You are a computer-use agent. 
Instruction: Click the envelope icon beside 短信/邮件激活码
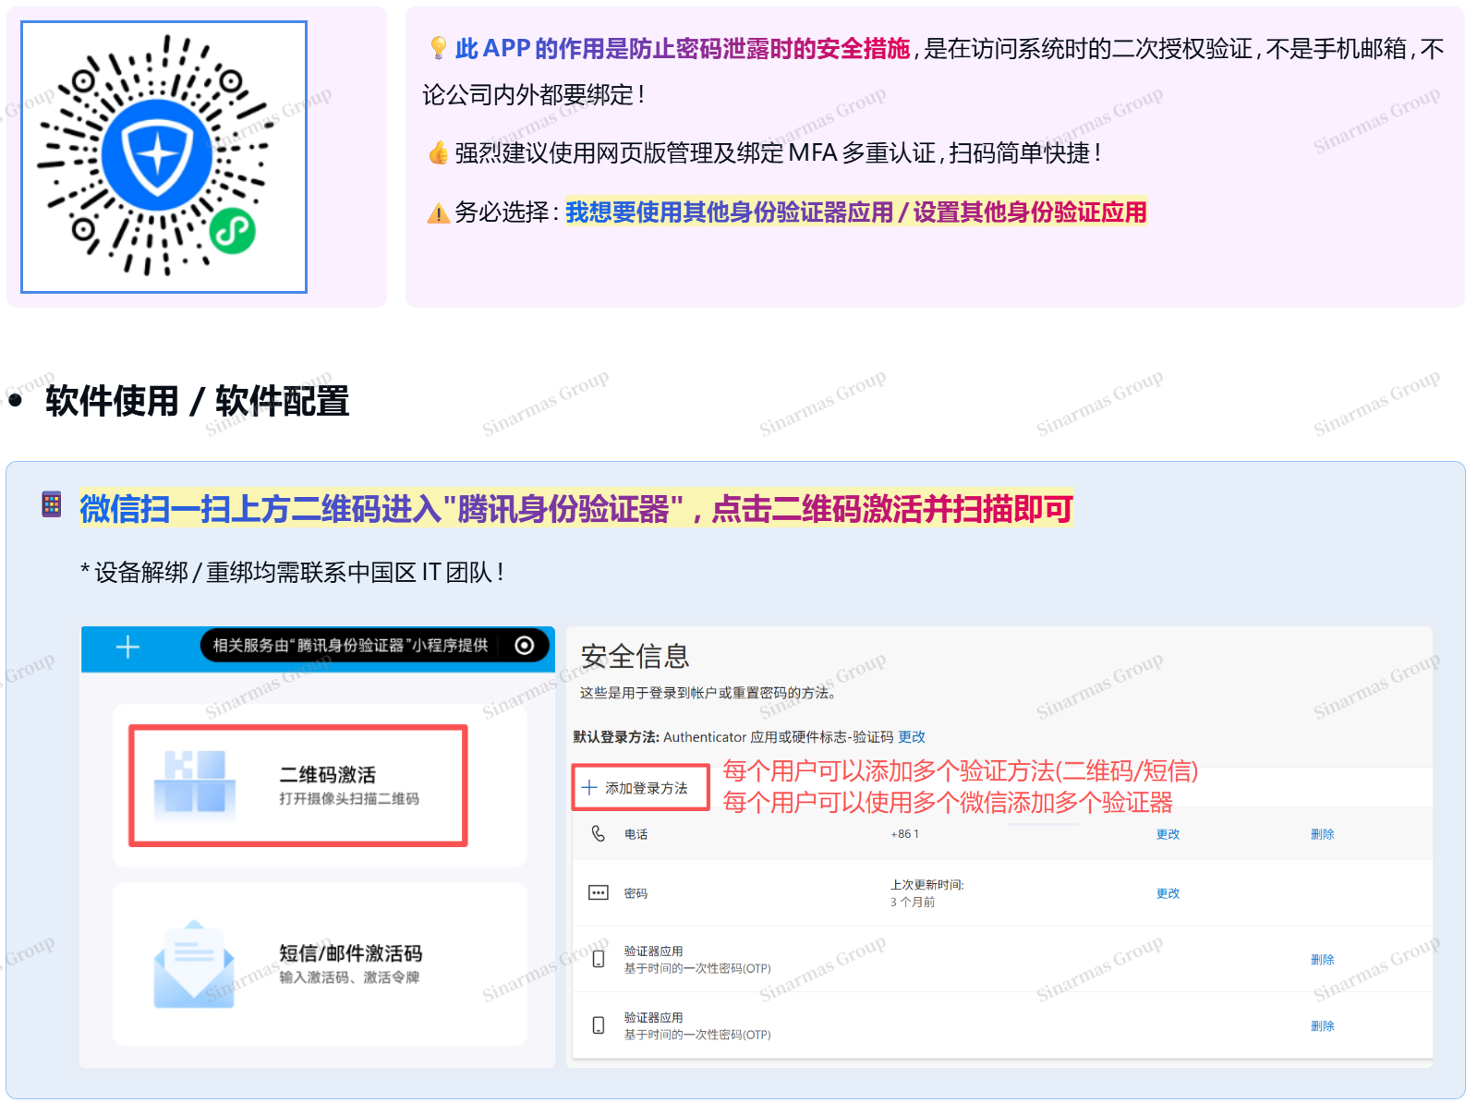[x=194, y=964]
